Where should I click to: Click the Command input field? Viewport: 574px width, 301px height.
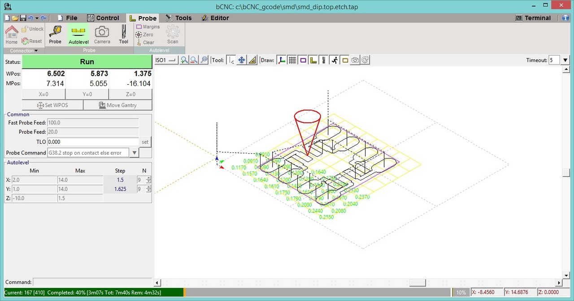click(92, 282)
